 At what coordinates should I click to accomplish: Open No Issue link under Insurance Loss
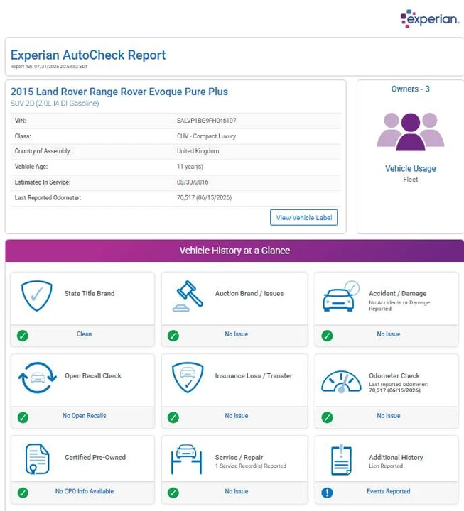236,416
